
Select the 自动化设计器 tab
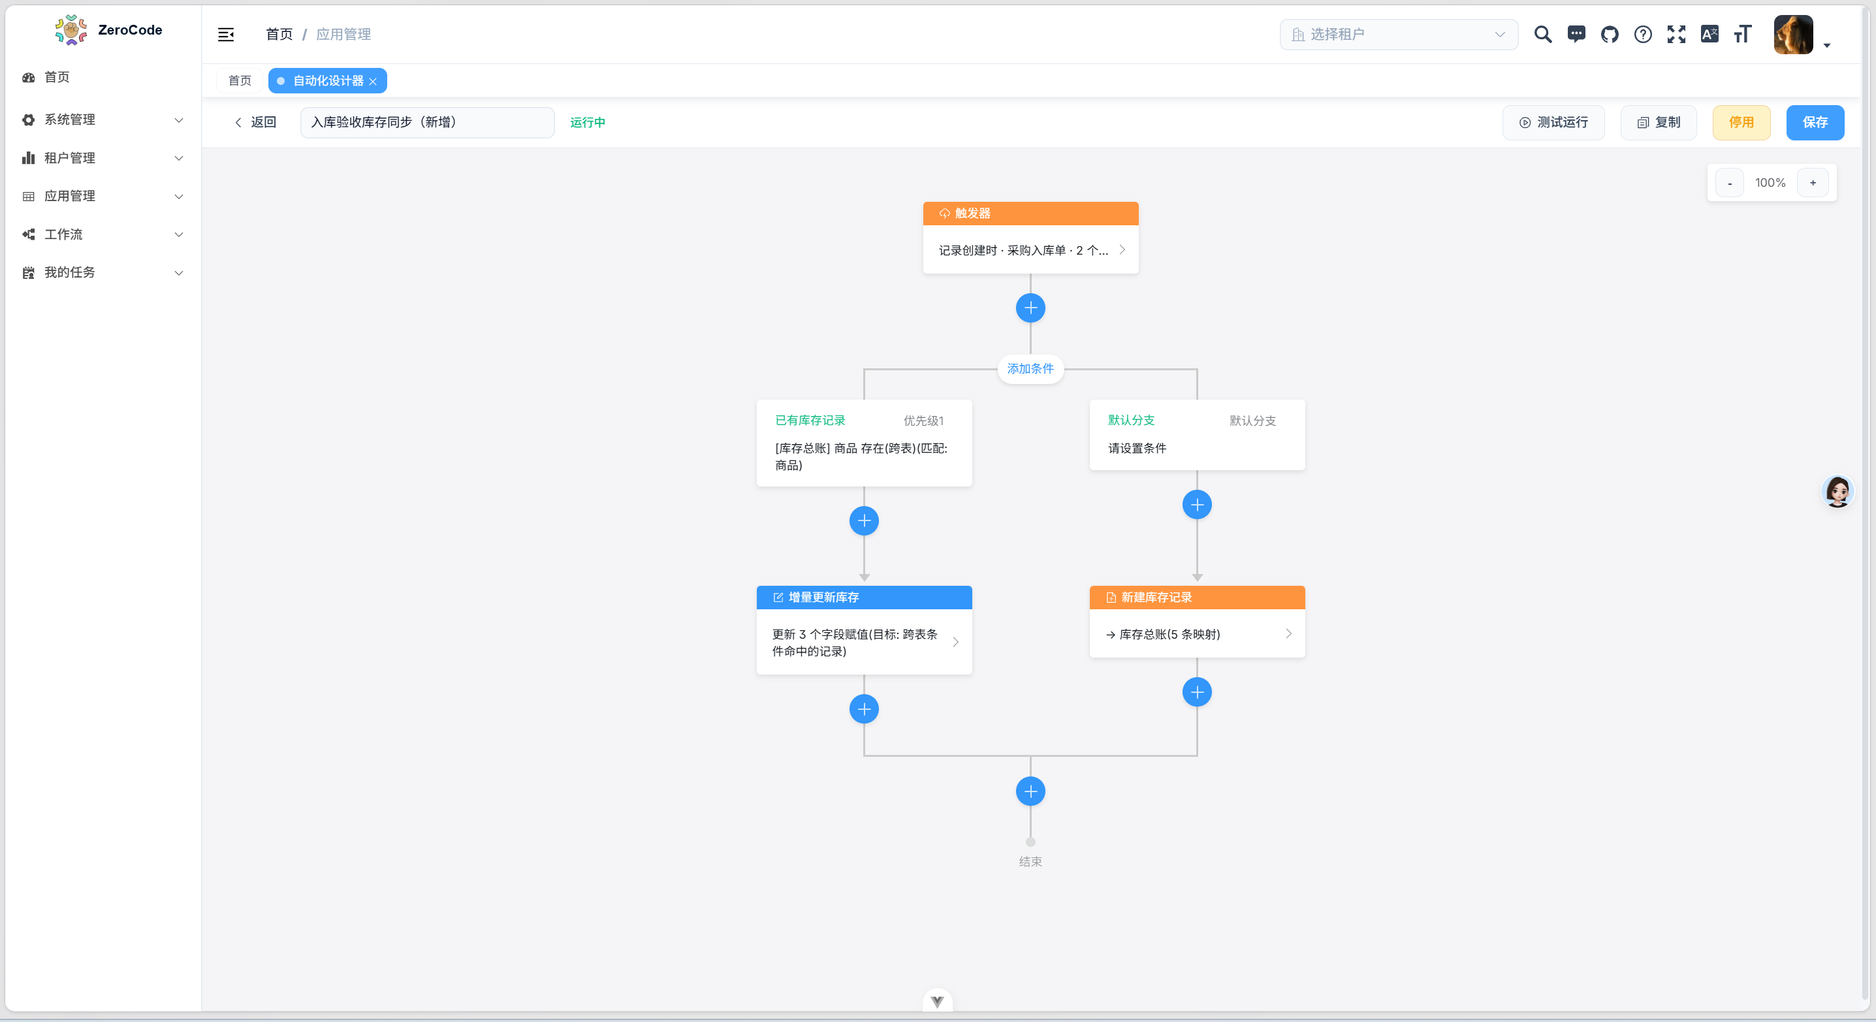click(328, 81)
